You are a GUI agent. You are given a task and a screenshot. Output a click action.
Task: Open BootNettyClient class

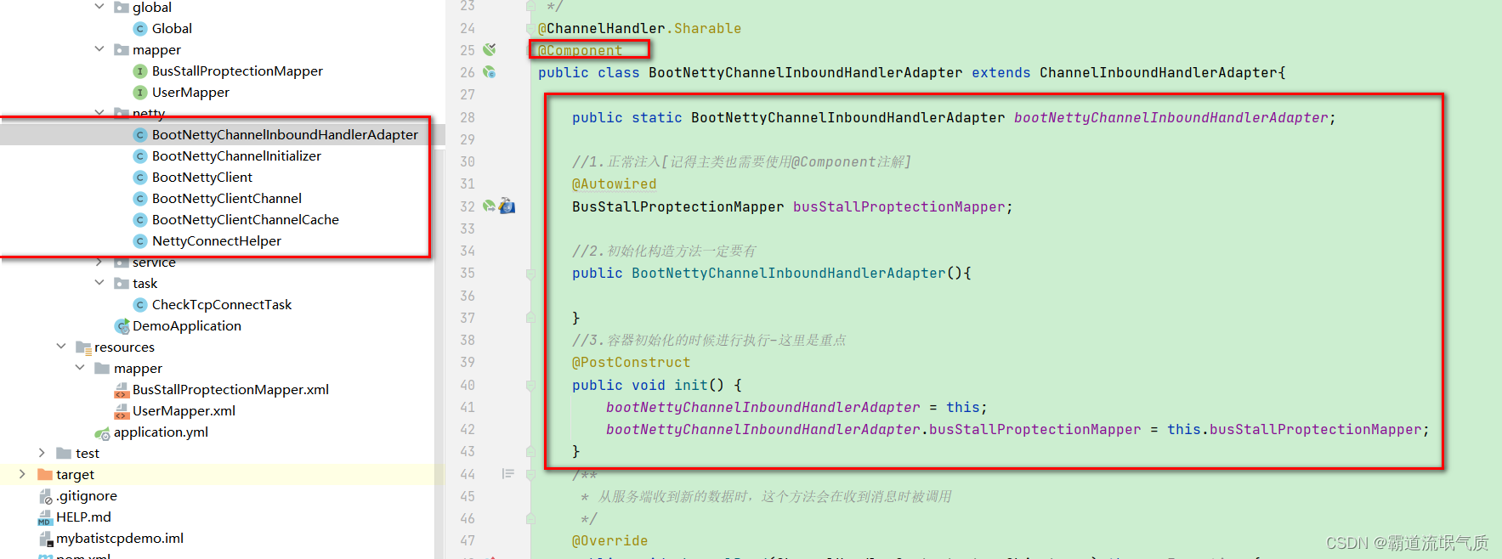202,178
